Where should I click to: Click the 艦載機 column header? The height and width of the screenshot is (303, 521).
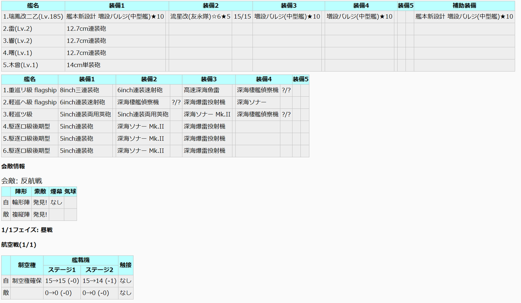[x=81, y=260]
